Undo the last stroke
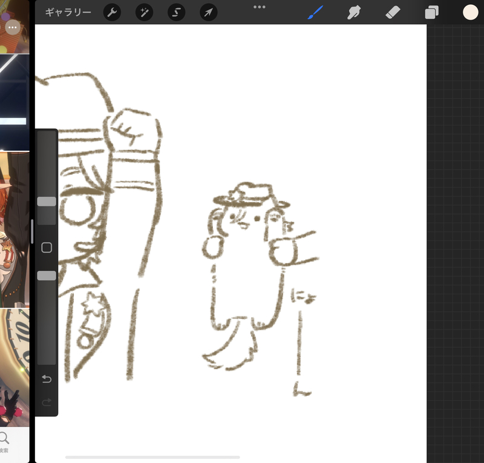The image size is (484, 463). click(x=47, y=378)
